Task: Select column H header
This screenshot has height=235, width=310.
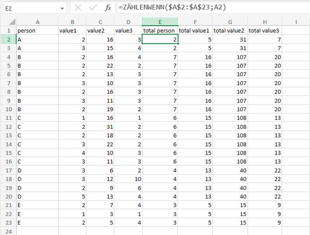Action: [x=265, y=22]
